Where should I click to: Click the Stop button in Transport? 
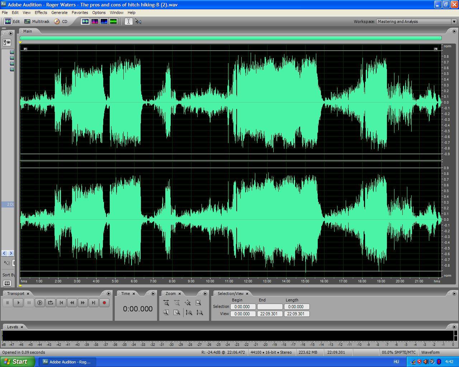tap(8, 303)
